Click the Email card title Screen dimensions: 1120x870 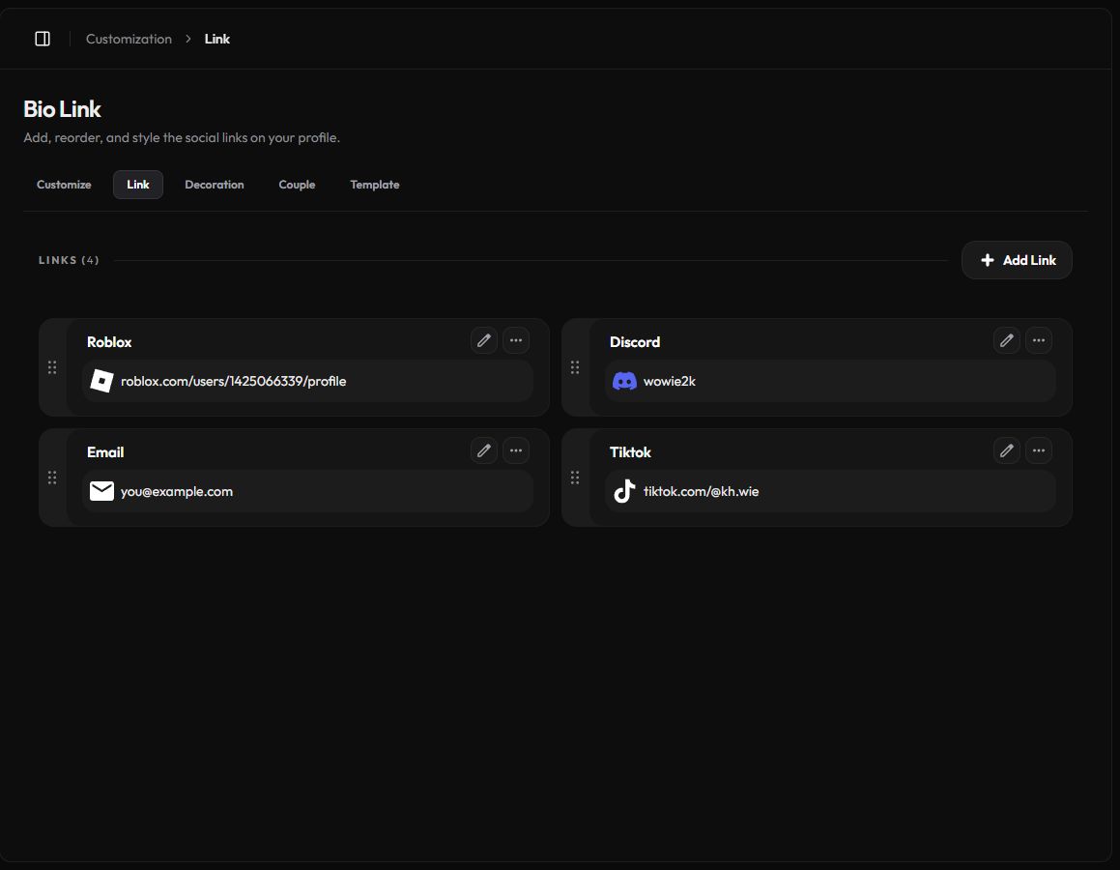105,452
